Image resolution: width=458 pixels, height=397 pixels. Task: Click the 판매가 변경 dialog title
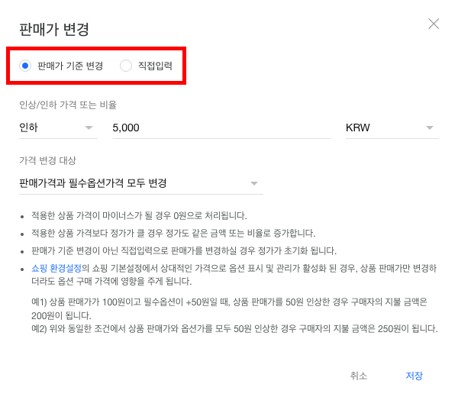point(54,30)
